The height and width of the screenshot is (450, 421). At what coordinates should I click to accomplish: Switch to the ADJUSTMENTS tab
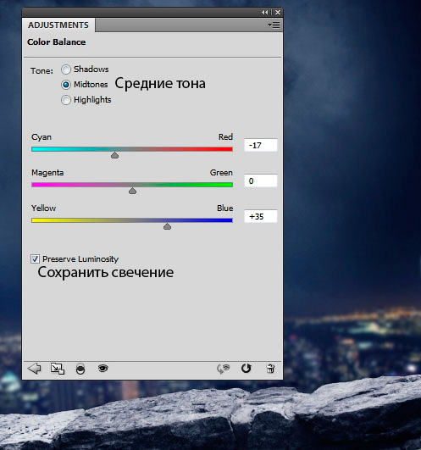tap(58, 25)
